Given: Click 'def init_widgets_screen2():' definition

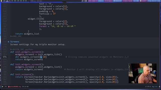Looking at the screenshot, I should pyautogui.click(x=27, y=64).
